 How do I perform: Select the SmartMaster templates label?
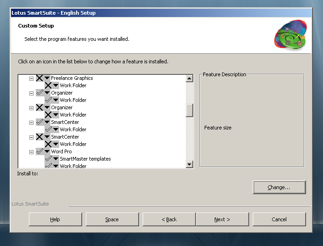(85, 159)
